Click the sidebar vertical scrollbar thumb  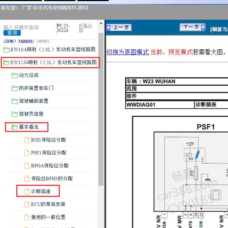tap(101, 109)
